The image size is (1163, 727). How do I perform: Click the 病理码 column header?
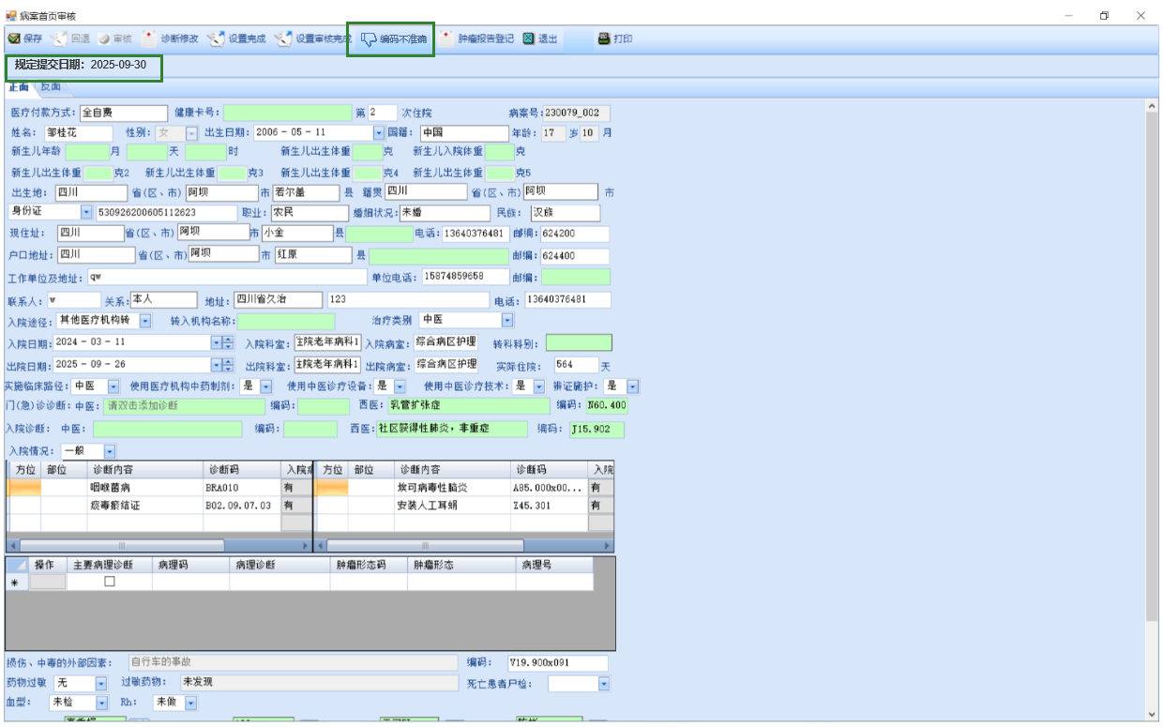pos(190,565)
